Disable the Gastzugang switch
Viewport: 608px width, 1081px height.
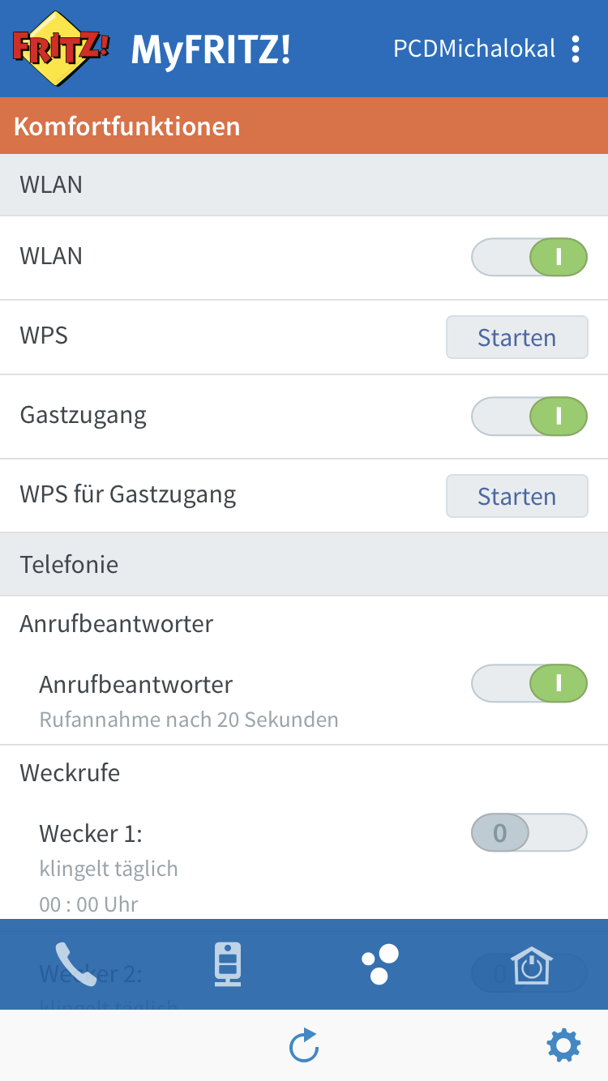pos(529,417)
